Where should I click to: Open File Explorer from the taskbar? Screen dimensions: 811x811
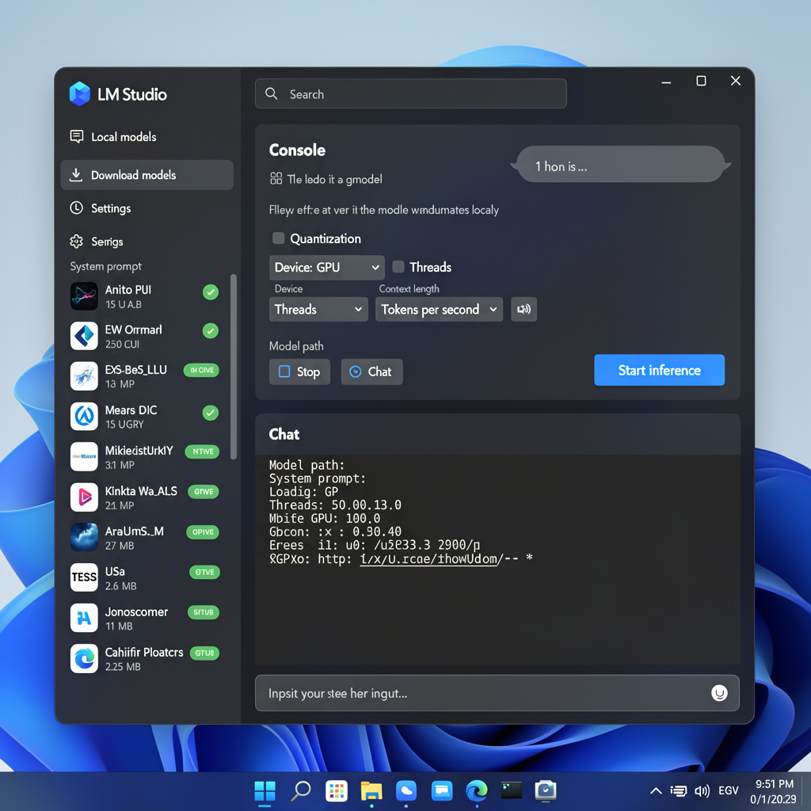point(371,790)
